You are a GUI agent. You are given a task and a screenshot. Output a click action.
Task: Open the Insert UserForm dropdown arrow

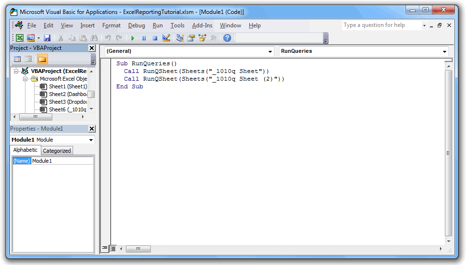38,38
